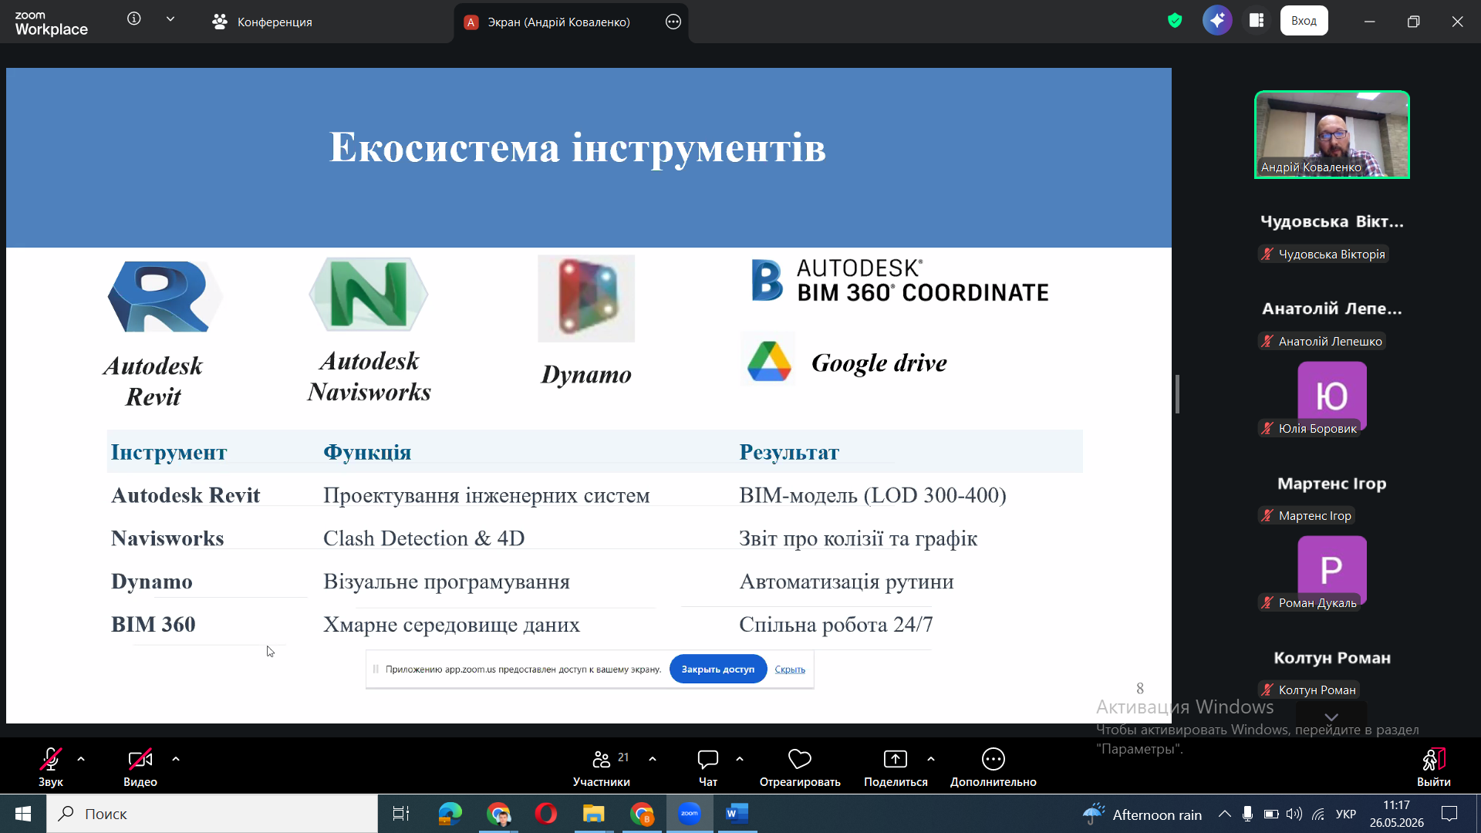Open reactions via Отреагировать
This screenshot has width=1481, height=833.
800,767
